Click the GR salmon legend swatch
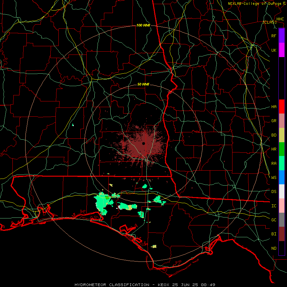 coord(282,121)
